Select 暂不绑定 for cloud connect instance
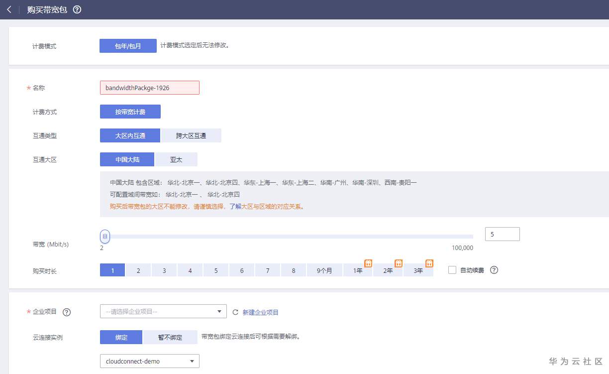The image size is (609, 374). [170, 337]
